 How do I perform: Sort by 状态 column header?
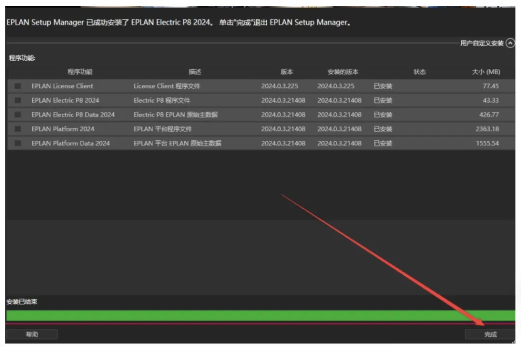click(419, 72)
